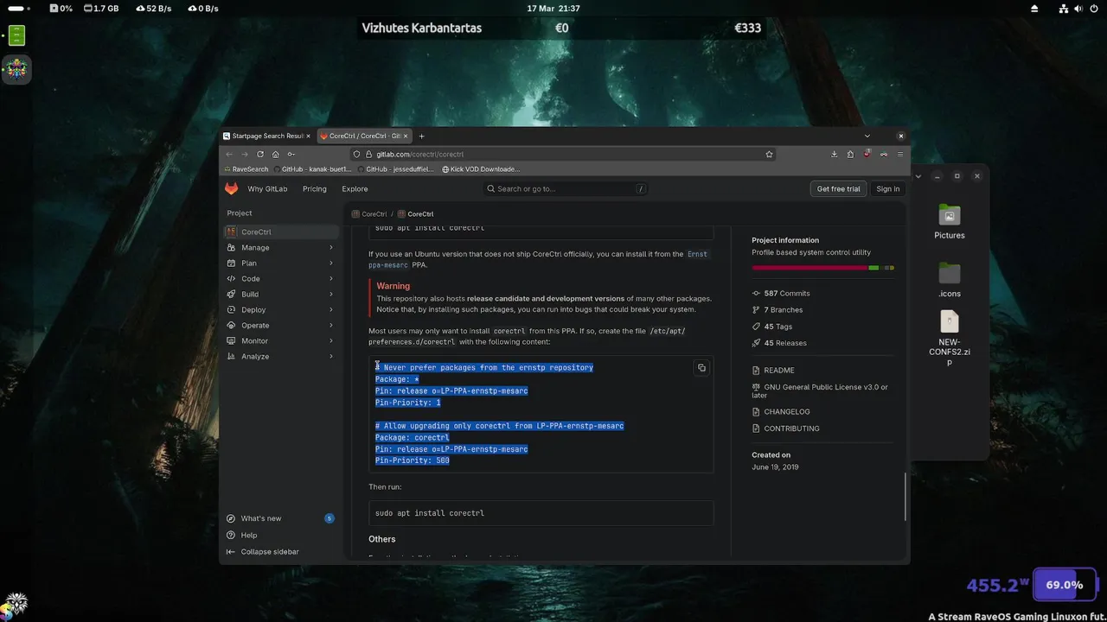This screenshot has height=622, width=1107.
Task: Expand Monitor sidebar section
Action: (x=281, y=341)
